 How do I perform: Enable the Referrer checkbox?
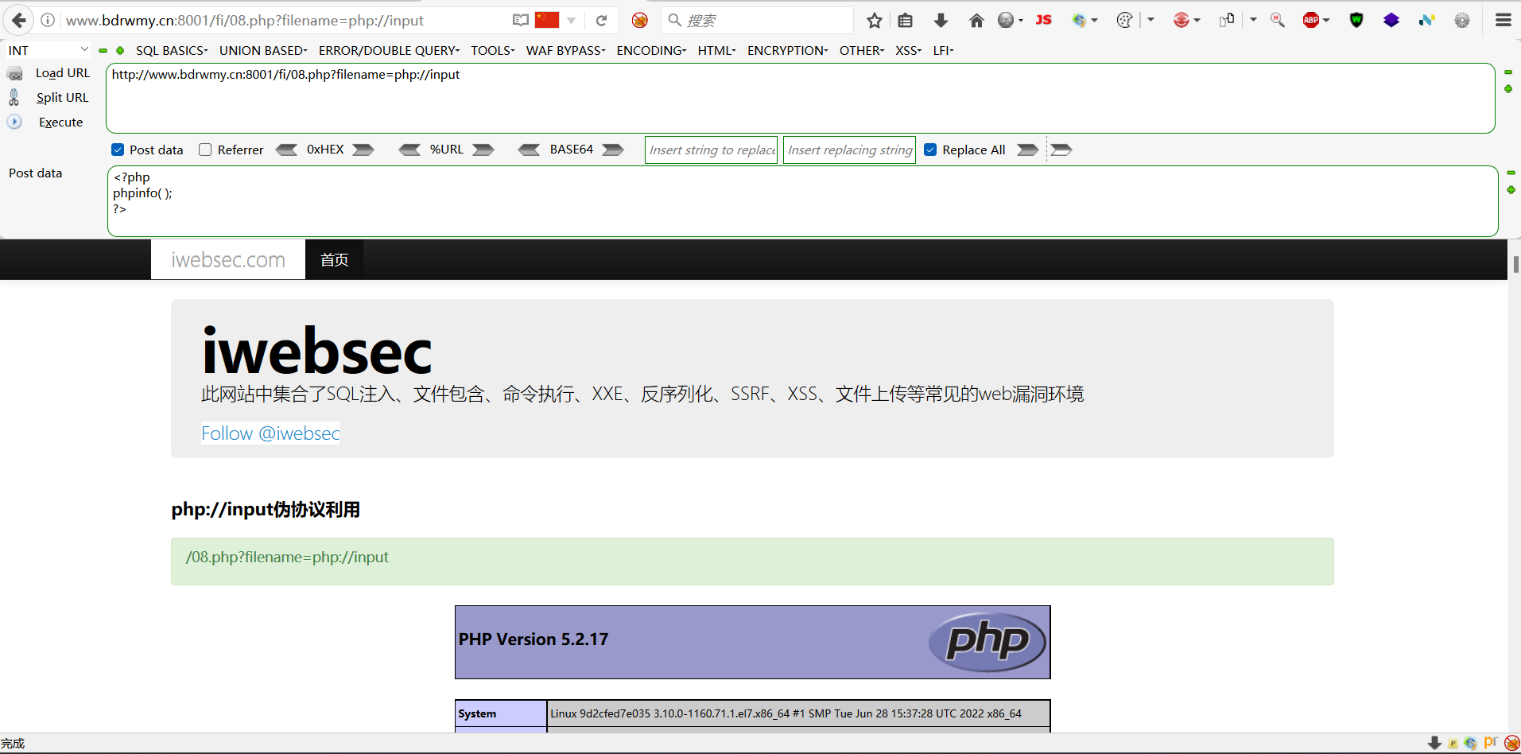[x=205, y=150]
